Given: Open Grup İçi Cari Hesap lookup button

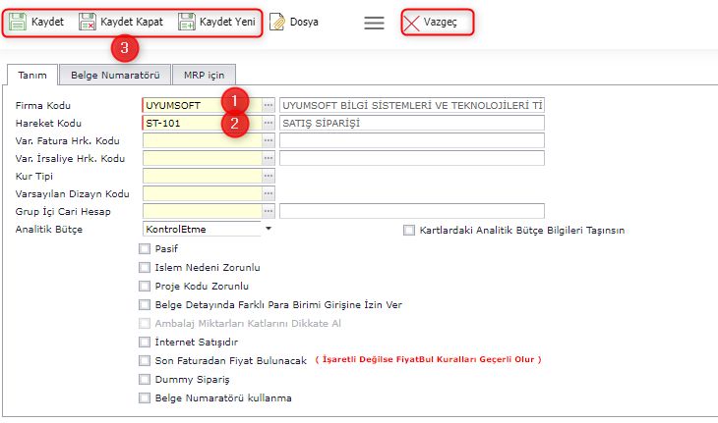Looking at the screenshot, I should click(x=269, y=211).
